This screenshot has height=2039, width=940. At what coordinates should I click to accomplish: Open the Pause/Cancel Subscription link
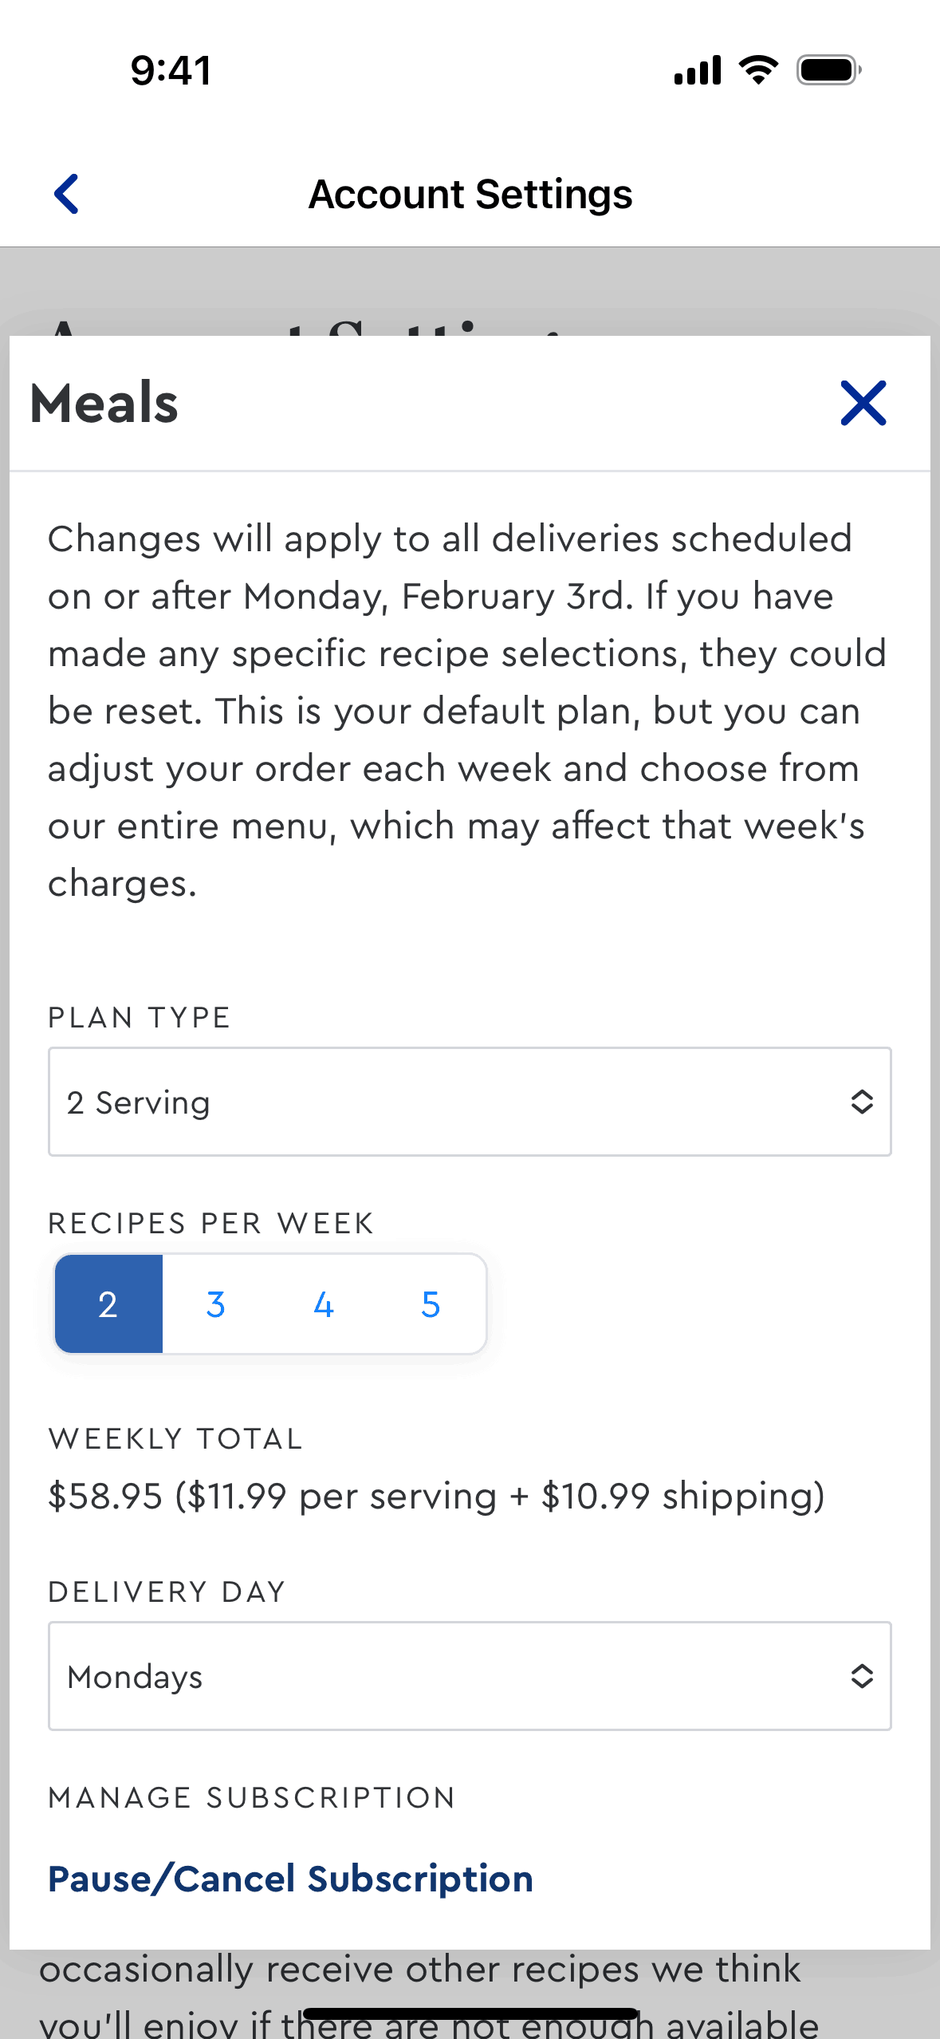click(x=290, y=1879)
